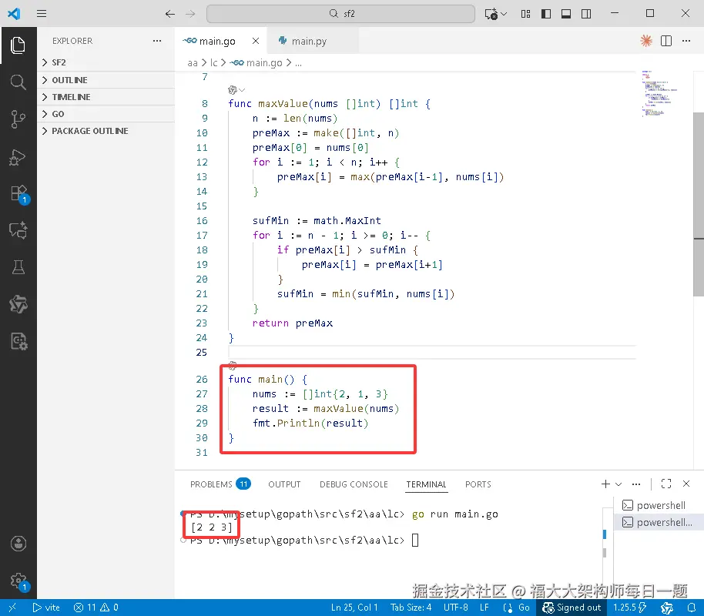Screen dimensions: 704x616
Task: Change end of line sequence 'LF'
Action: (484, 608)
